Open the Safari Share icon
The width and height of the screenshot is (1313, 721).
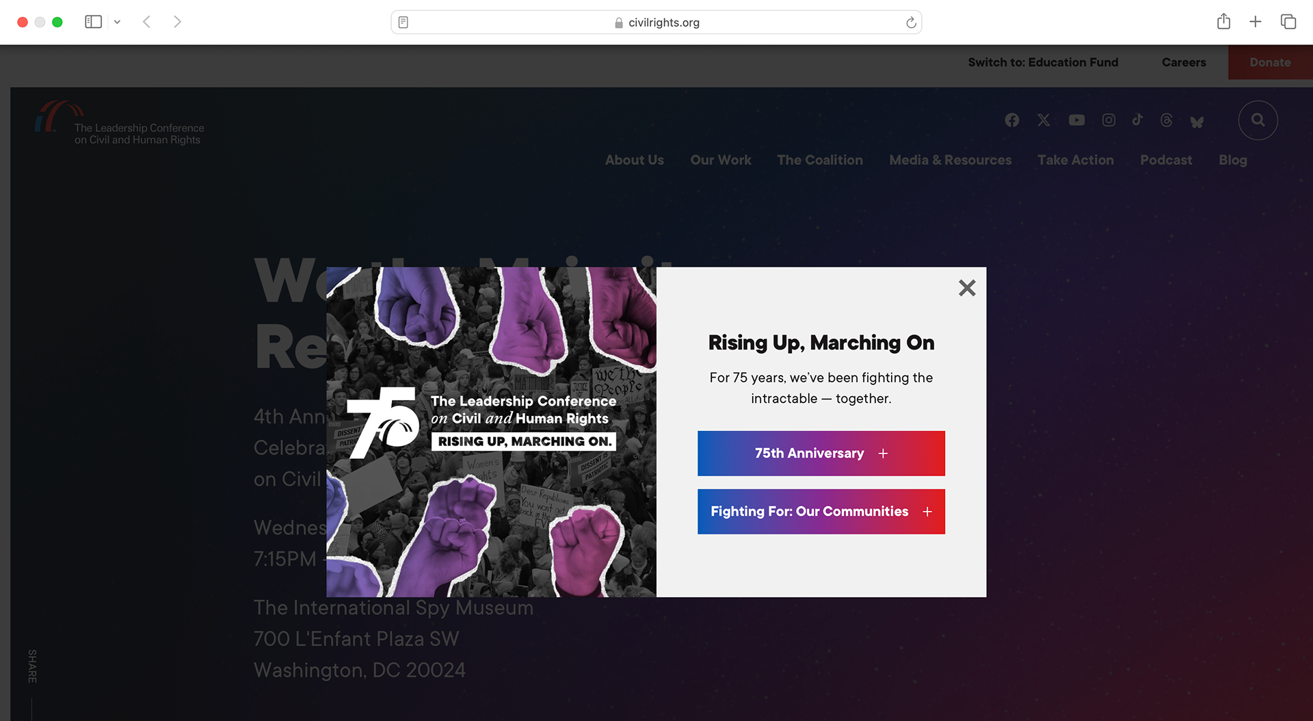pos(1223,22)
